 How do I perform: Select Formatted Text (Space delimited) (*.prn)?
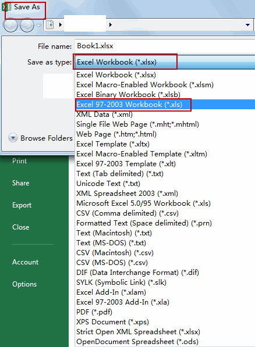click(165, 223)
